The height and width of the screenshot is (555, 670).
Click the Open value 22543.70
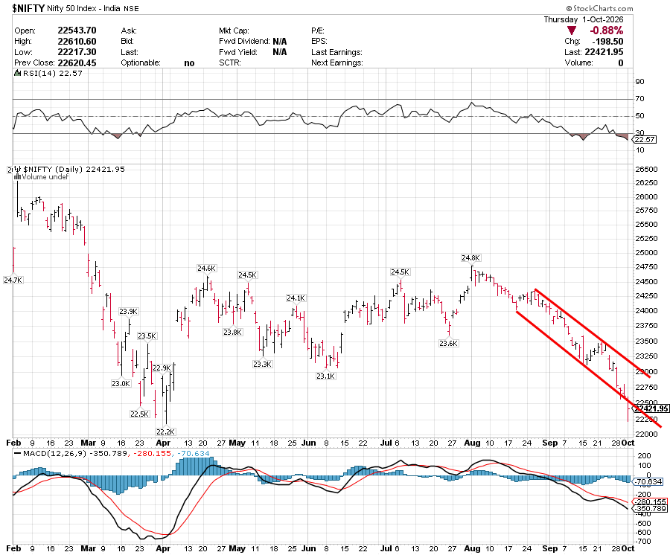pos(77,31)
